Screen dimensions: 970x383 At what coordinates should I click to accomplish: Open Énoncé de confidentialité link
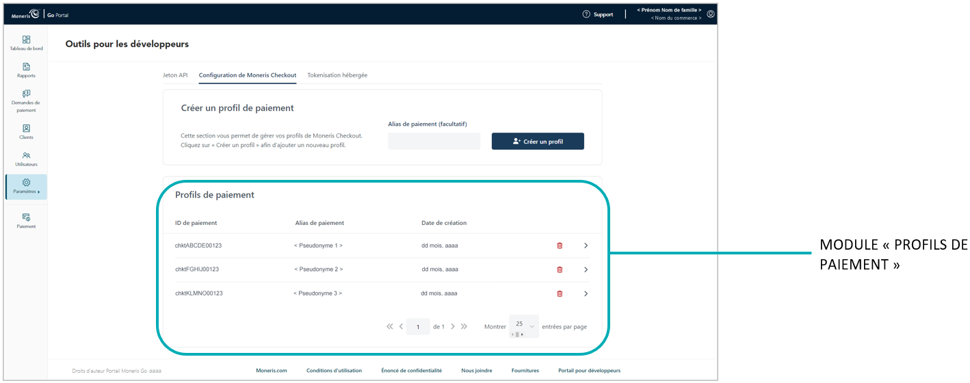click(411, 371)
